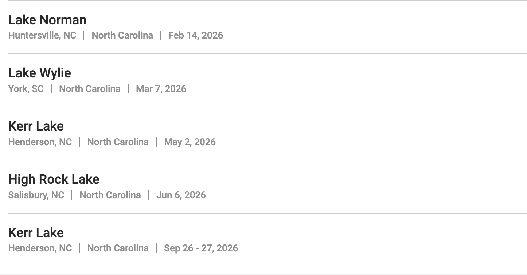527x275 pixels.
Task: Select North Carolina beside York, SC
Action: (90, 89)
